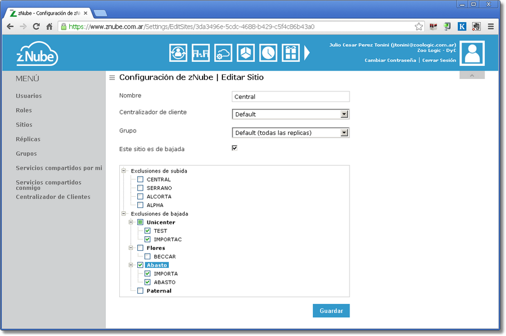Viewport: 506px width, 336px height.
Task: Uncheck the TEST checkbox under Unicenter
Action: pos(147,231)
